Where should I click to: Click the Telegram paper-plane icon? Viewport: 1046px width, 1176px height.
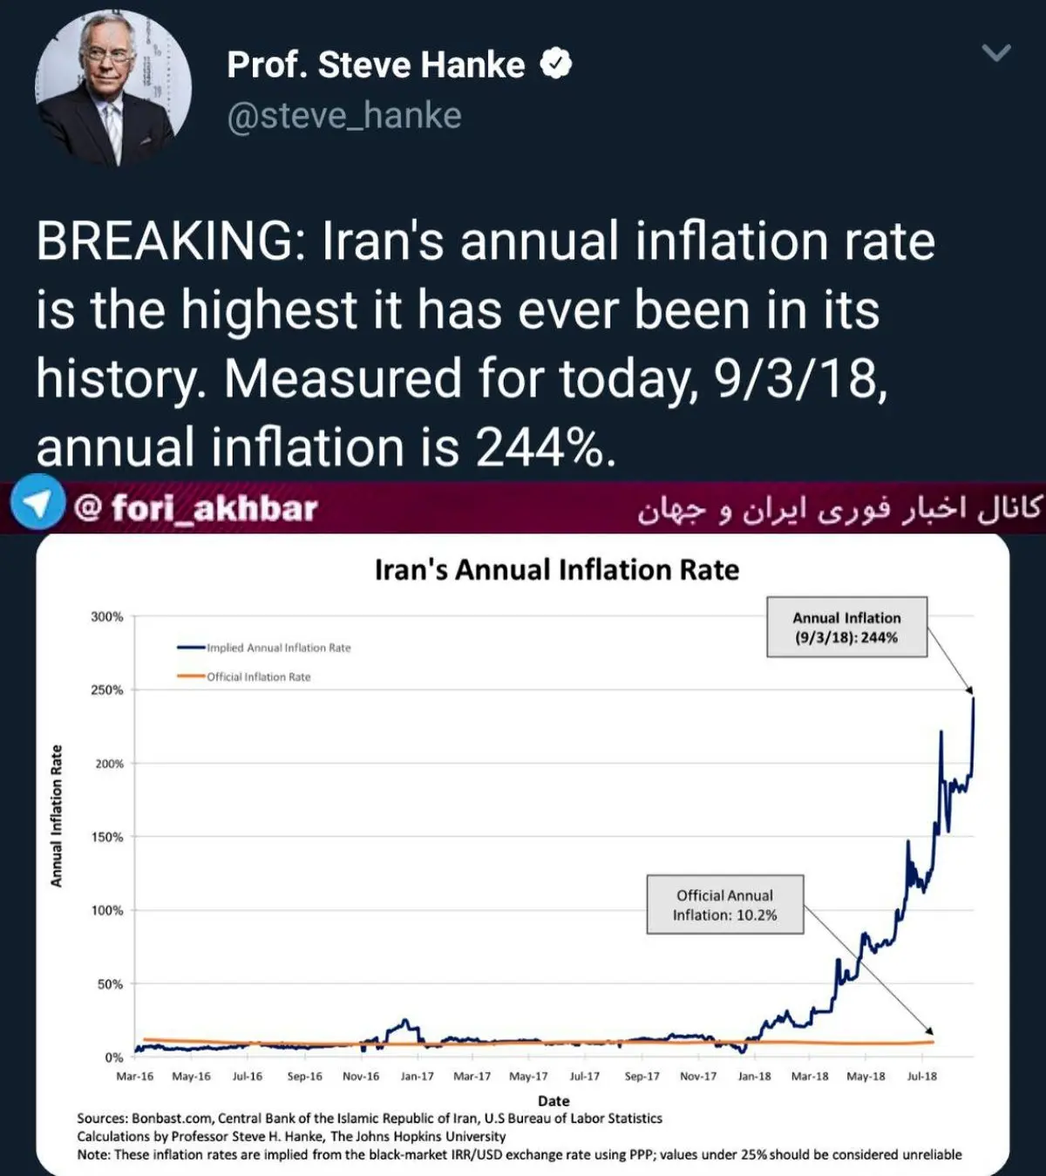click(x=37, y=506)
